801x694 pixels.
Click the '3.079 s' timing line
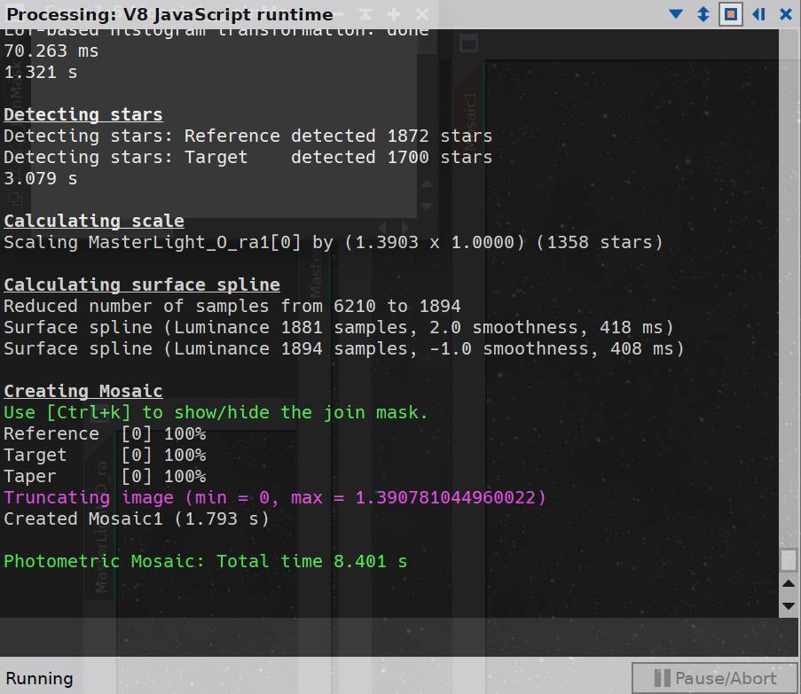point(40,179)
